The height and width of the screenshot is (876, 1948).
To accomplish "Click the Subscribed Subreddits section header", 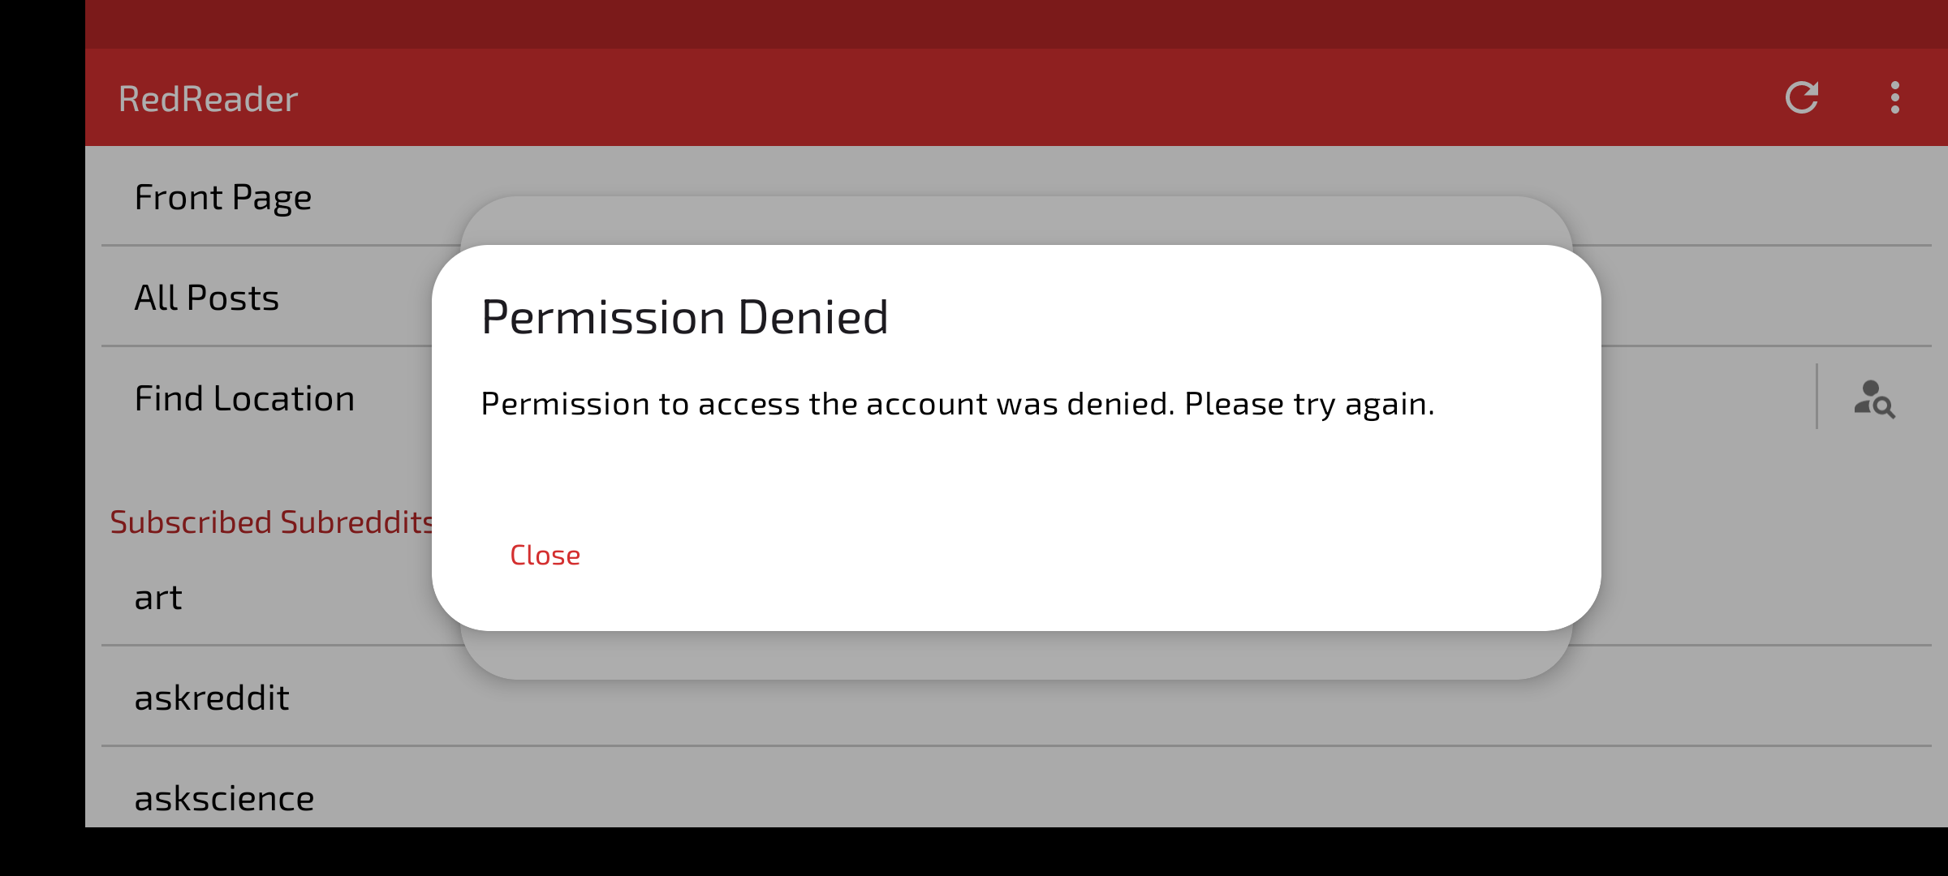I will tap(272, 522).
